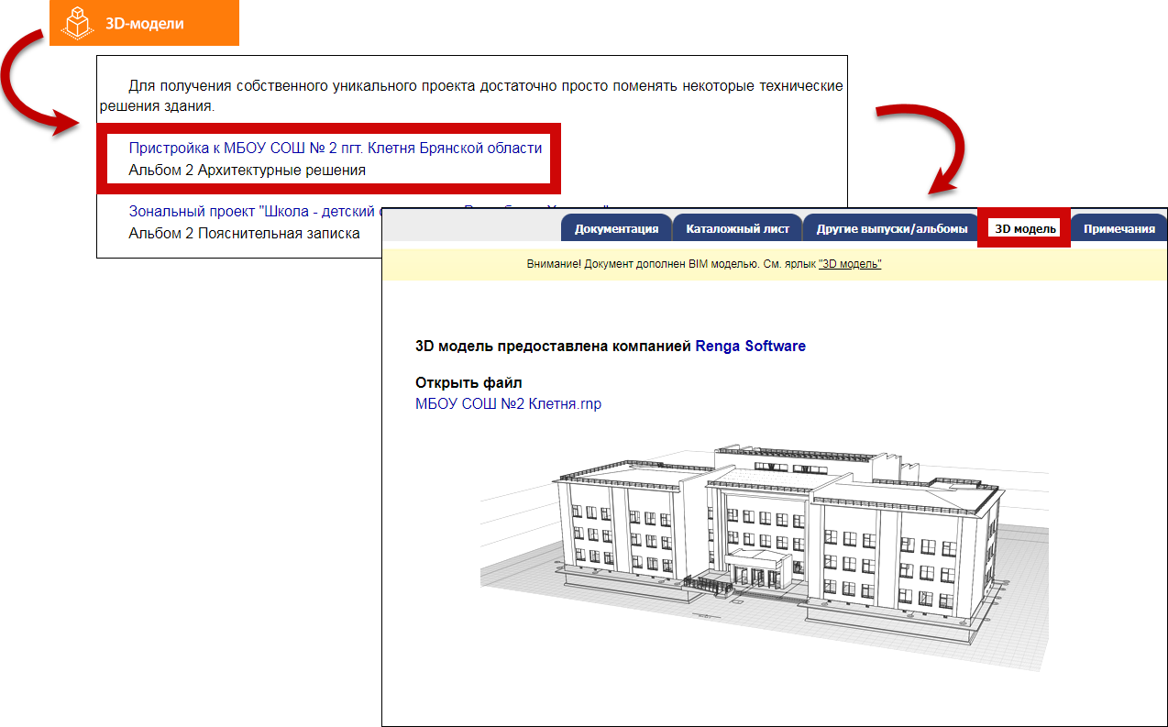Switch to the Документация tab
1168x727 pixels.
pyautogui.click(x=616, y=228)
